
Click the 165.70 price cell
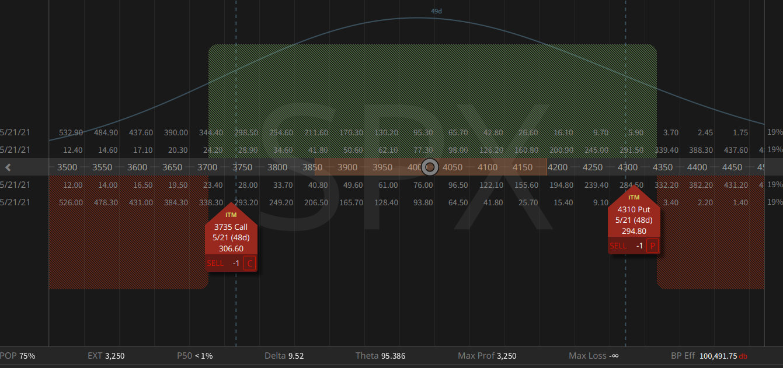tap(351, 202)
